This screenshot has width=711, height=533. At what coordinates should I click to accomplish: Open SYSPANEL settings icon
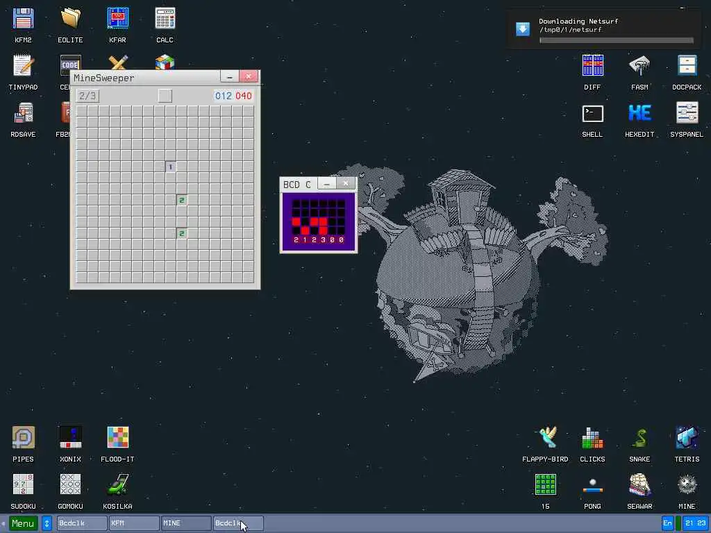(687, 119)
